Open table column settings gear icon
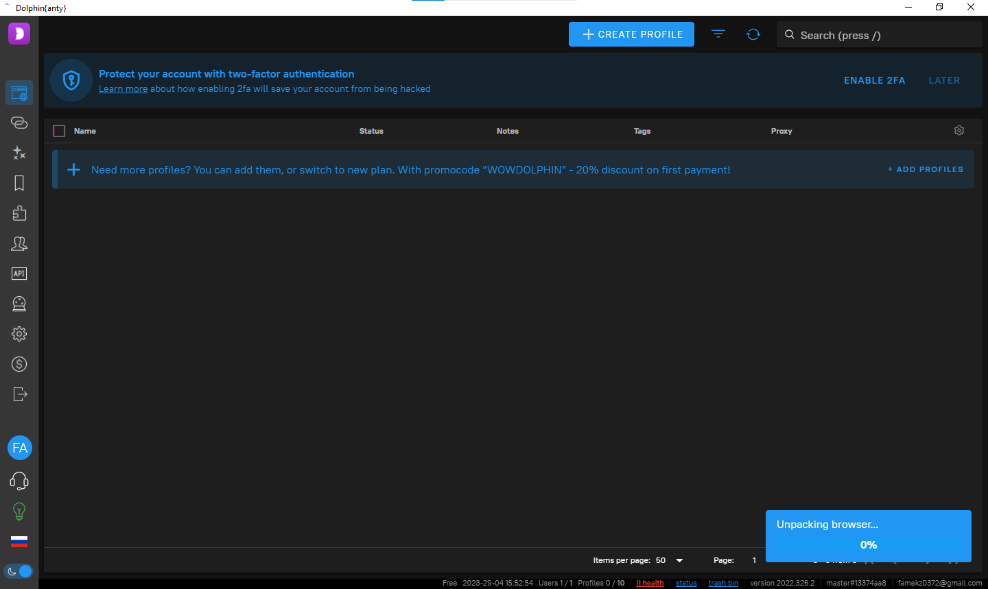This screenshot has height=589, width=988. pyautogui.click(x=959, y=130)
